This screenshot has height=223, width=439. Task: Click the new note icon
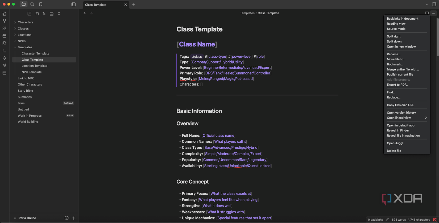point(29,14)
